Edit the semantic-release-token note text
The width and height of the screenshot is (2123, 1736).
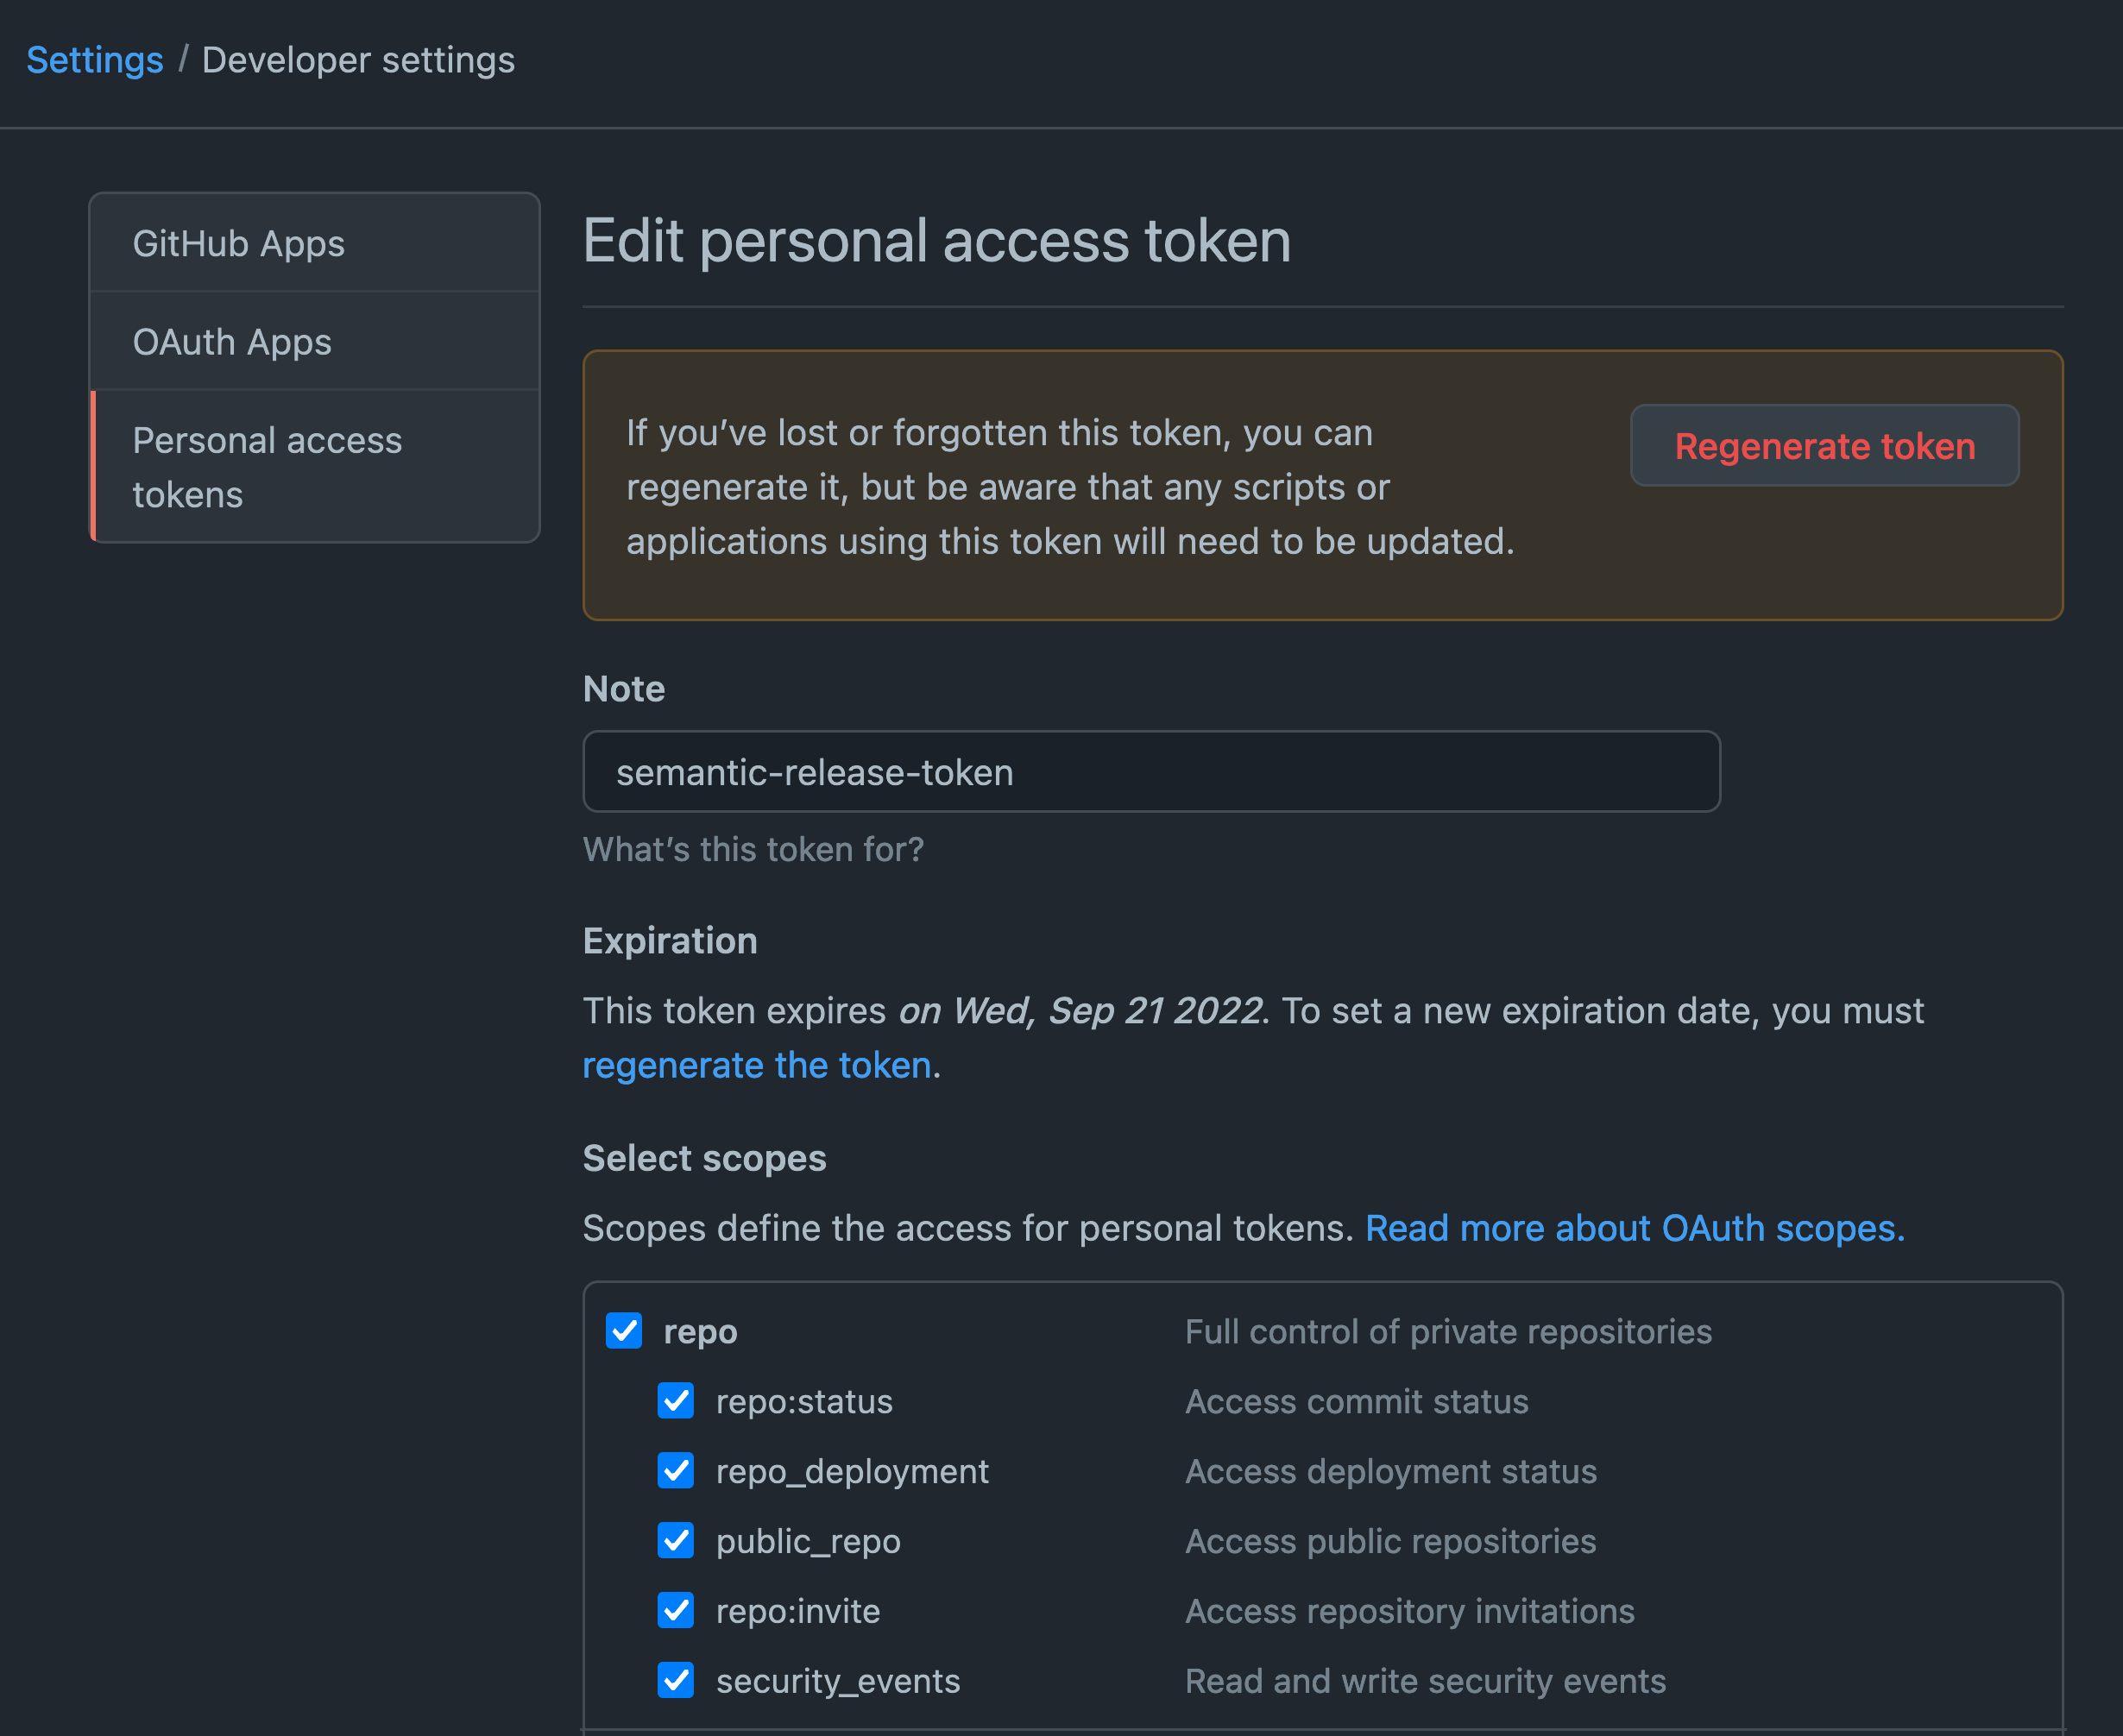tap(814, 771)
